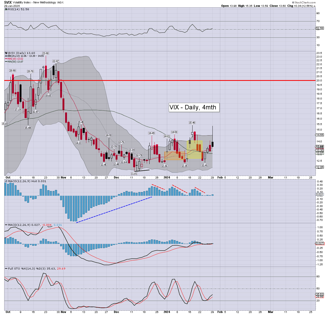The image size is (327, 314).
Task: Click the 23.08 peak price label
Action: [46, 53]
